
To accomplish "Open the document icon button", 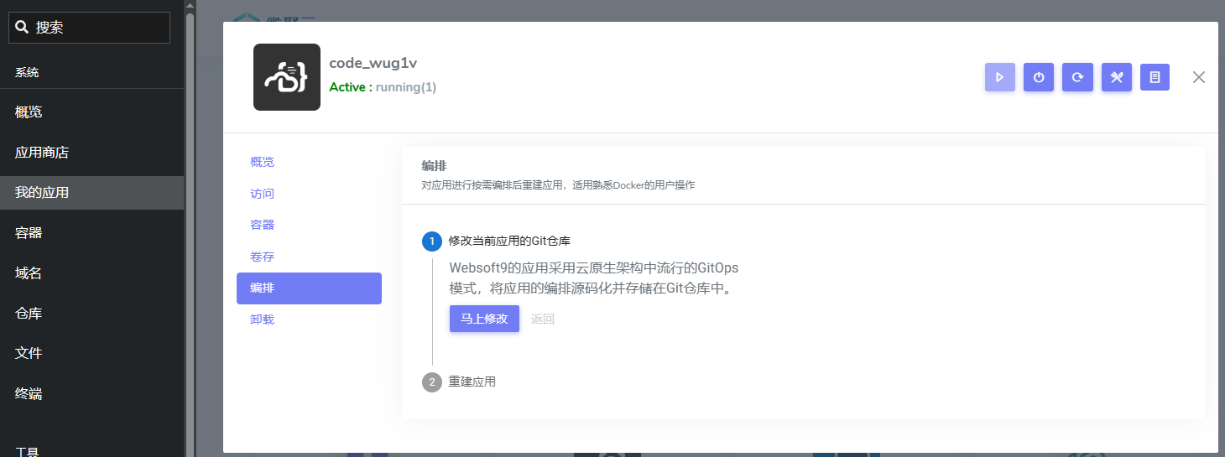I will point(1155,77).
